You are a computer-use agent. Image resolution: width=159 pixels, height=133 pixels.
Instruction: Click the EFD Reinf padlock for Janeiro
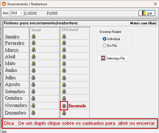click(64, 36)
